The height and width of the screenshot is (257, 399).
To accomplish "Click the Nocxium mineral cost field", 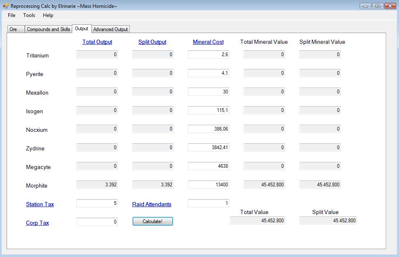I will click(x=209, y=129).
